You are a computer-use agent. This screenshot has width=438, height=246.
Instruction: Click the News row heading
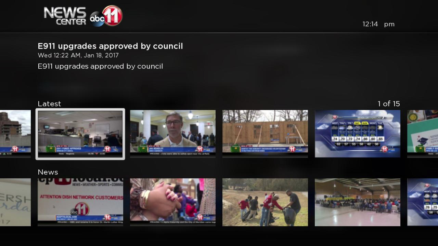[48, 172]
